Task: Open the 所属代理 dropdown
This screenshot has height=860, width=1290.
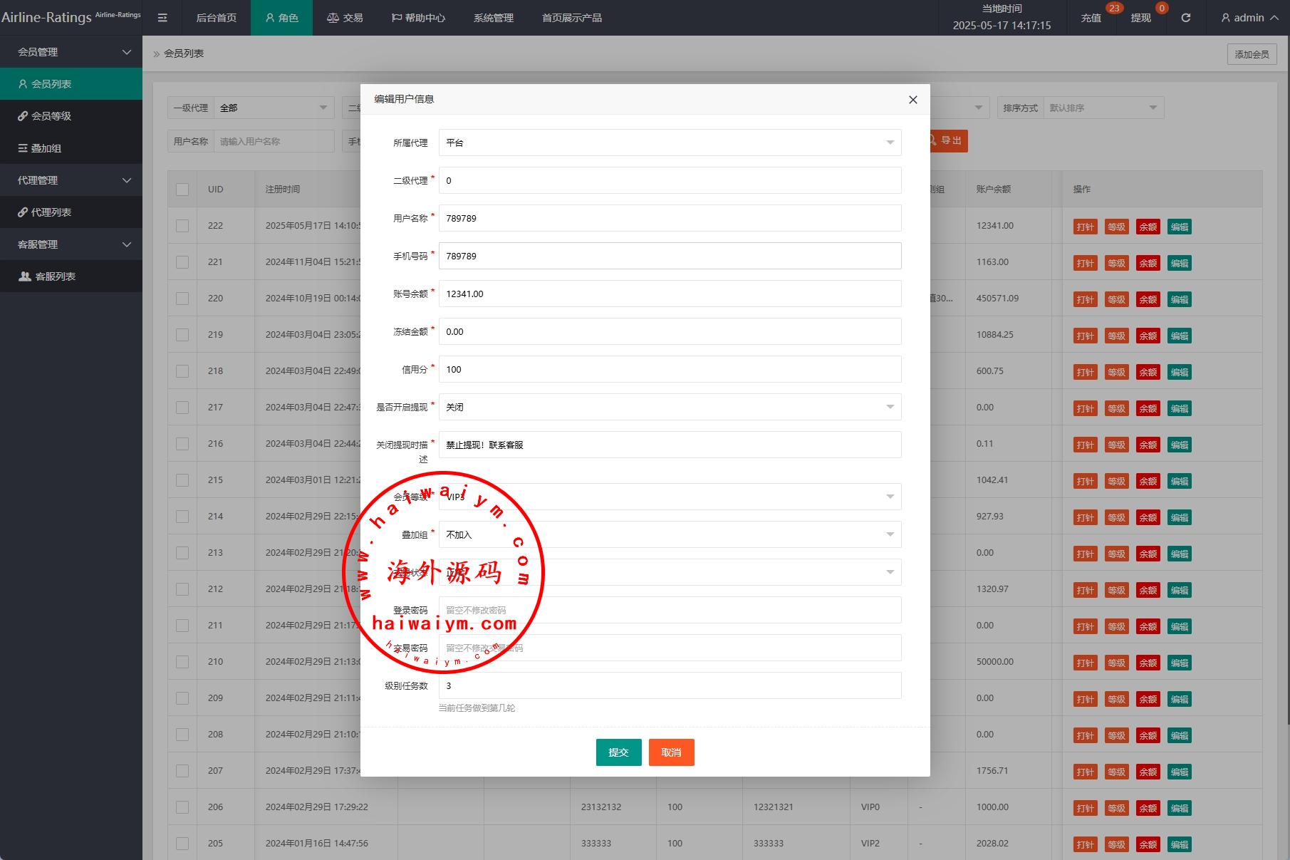Action: (670, 143)
